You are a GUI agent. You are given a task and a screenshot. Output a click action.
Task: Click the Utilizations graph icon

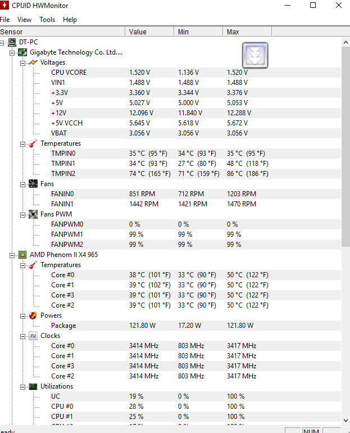(33, 386)
